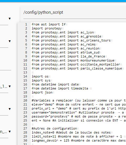Open the left-panel dropdown arrow level with code line 22
Image resolution: width=126 pixels, height=145 pixels.
[x=10, y=109]
